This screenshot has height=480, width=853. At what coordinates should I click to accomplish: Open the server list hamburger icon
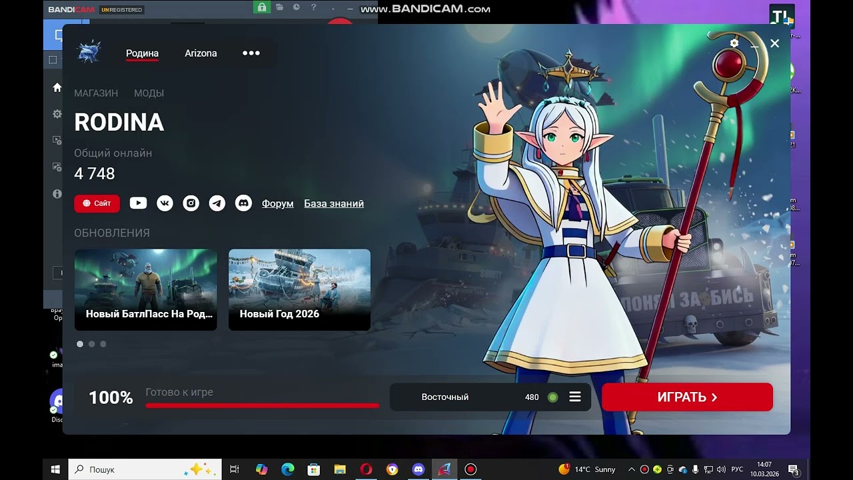point(575,397)
